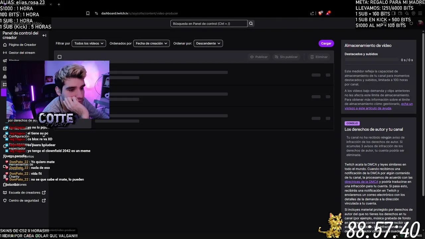This screenshot has width=425, height=239.
Task: Open the Descendente order dropdown
Action: click(x=208, y=43)
